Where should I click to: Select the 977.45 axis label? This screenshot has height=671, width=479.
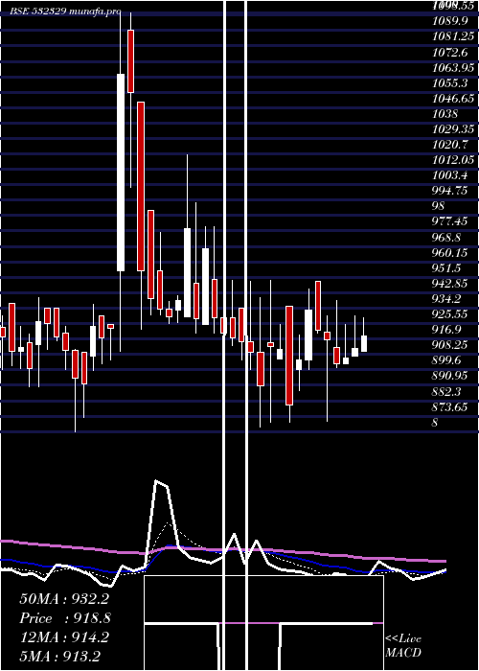point(451,221)
